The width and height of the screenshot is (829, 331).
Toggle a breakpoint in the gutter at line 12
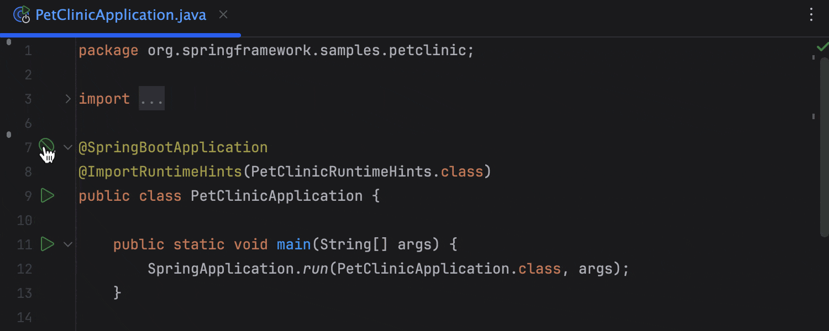(x=48, y=269)
